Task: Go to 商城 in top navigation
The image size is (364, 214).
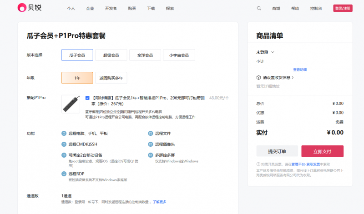Action: 276,8
